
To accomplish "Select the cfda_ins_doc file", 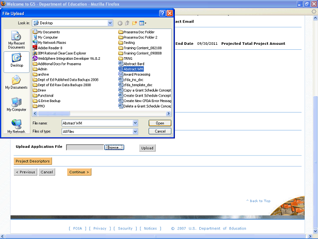I will tap(131, 80).
